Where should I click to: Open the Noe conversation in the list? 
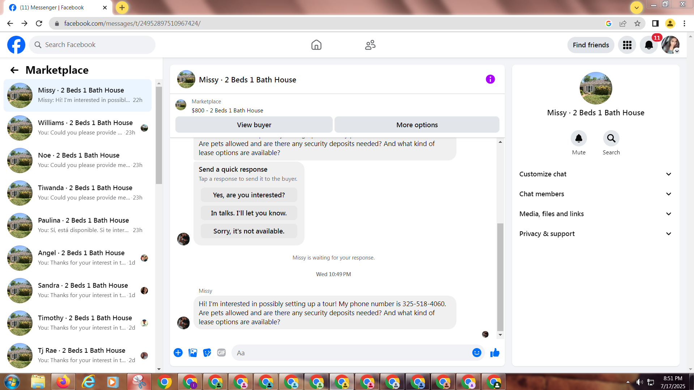point(78,160)
